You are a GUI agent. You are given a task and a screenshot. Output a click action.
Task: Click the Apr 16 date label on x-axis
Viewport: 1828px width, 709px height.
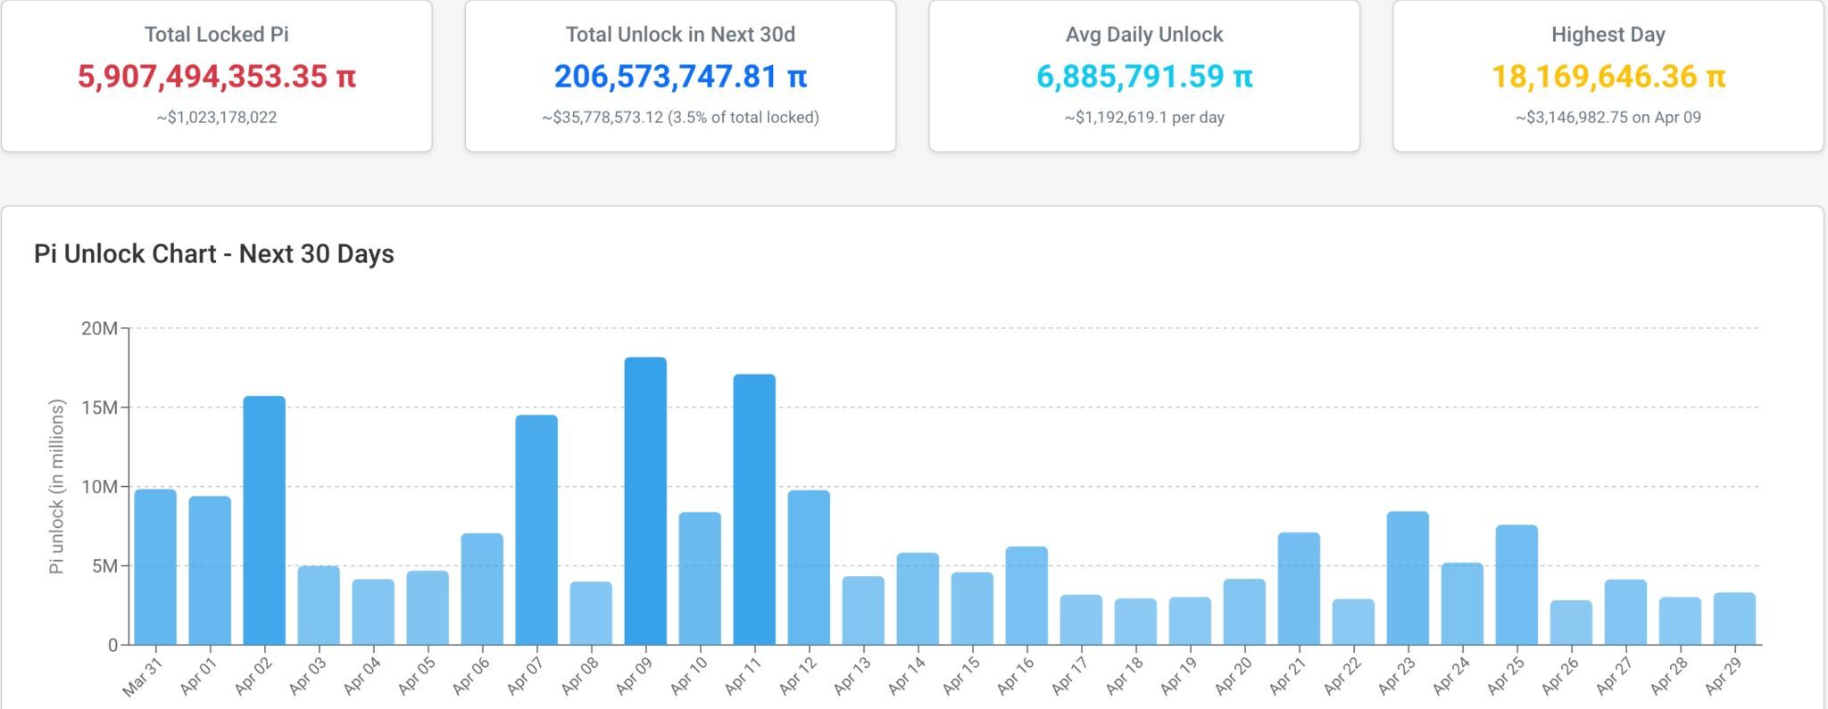(1015, 676)
